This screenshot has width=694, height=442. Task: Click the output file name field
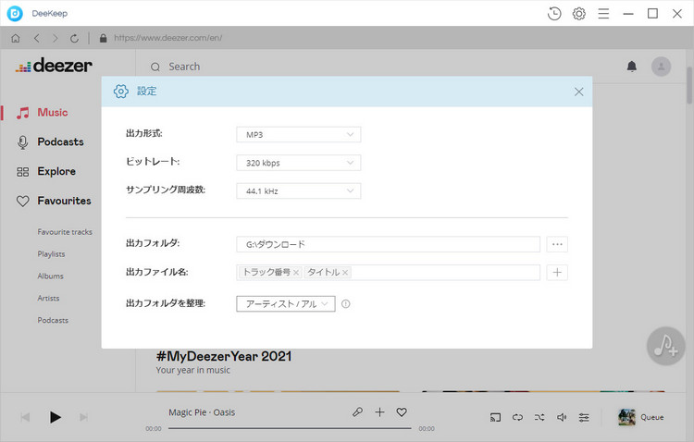pyautogui.click(x=388, y=273)
